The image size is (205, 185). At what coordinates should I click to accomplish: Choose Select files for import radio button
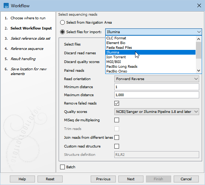[62, 32]
